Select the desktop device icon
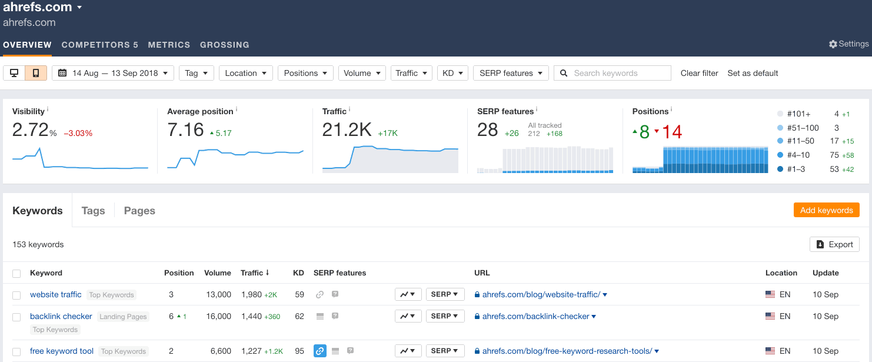The height and width of the screenshot is (362, 872). 14,72
